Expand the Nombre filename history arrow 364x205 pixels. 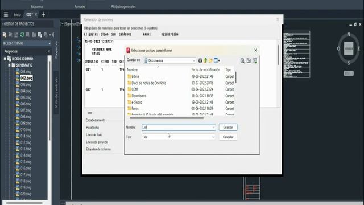tap(213, 128)
